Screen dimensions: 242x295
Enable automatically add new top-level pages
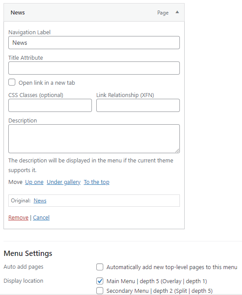pyautogui.click(x=100, y=267)
